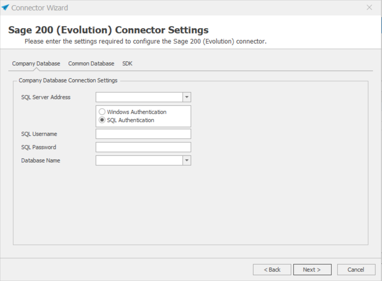Click the SQL Password label

38,147
